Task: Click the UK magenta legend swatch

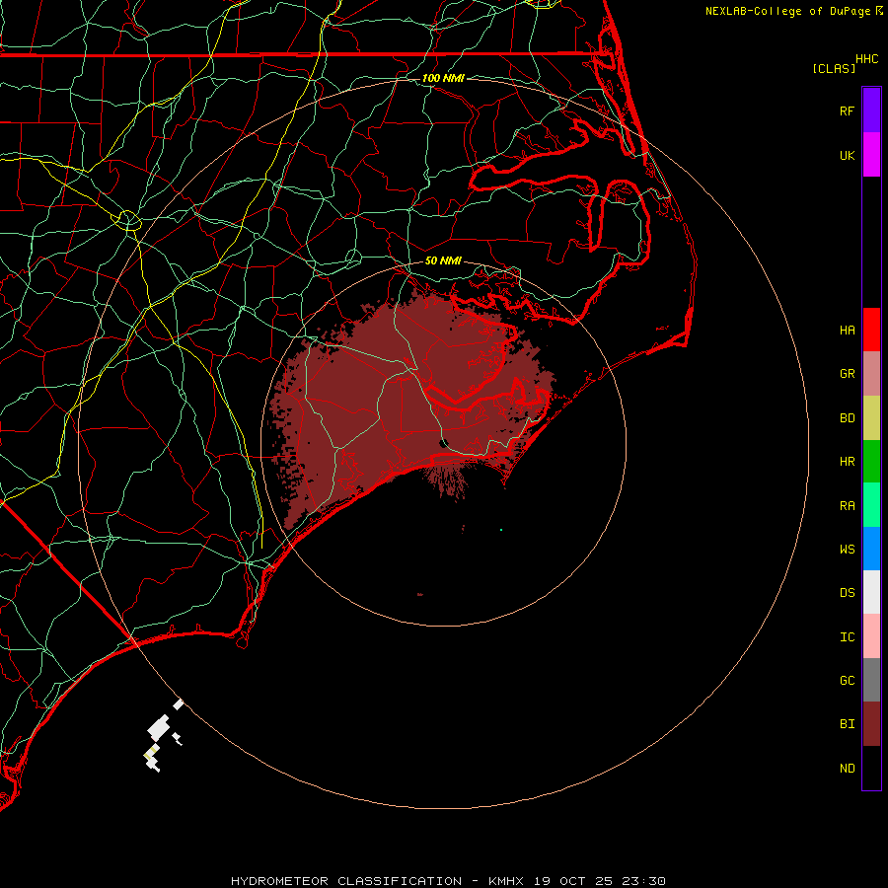Action: [871, 155]
